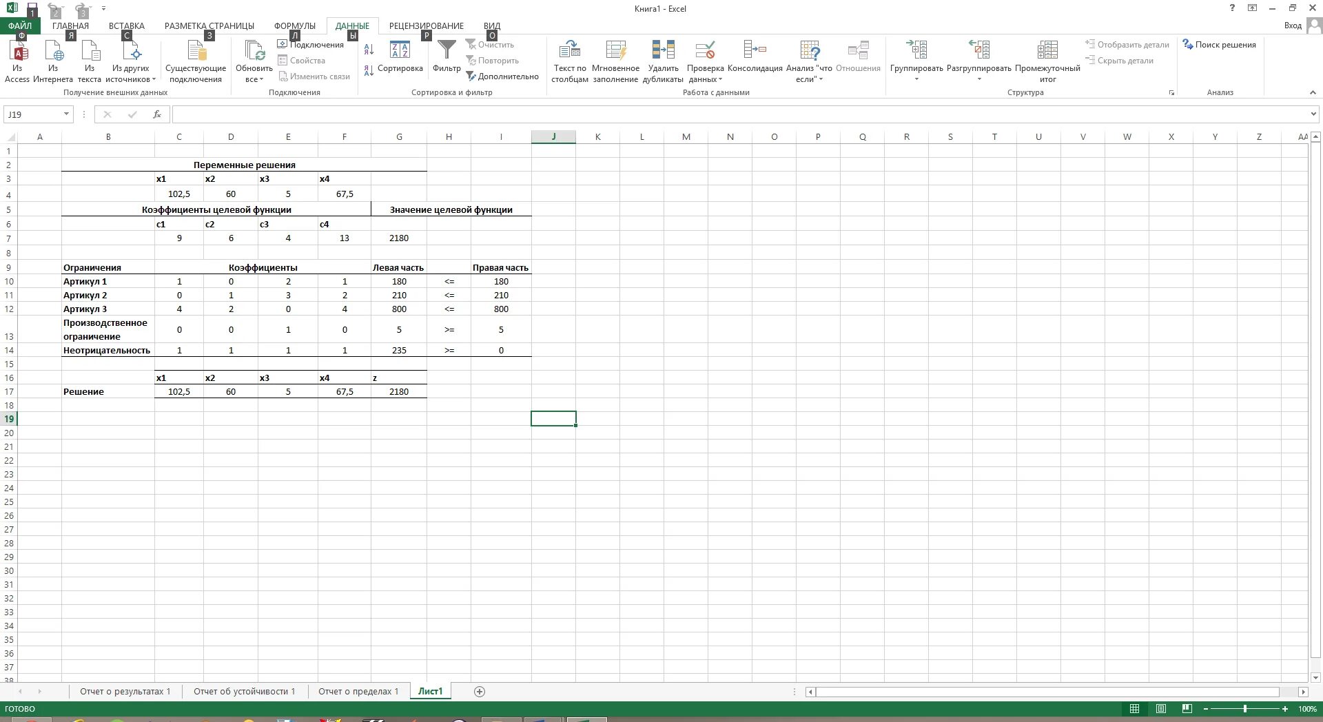Open Ribbon display options icon

(1252, 8)
